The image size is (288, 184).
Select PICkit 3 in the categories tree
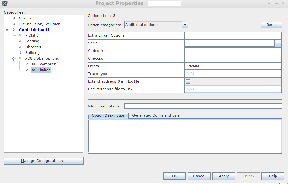click(x=32, y=35)
